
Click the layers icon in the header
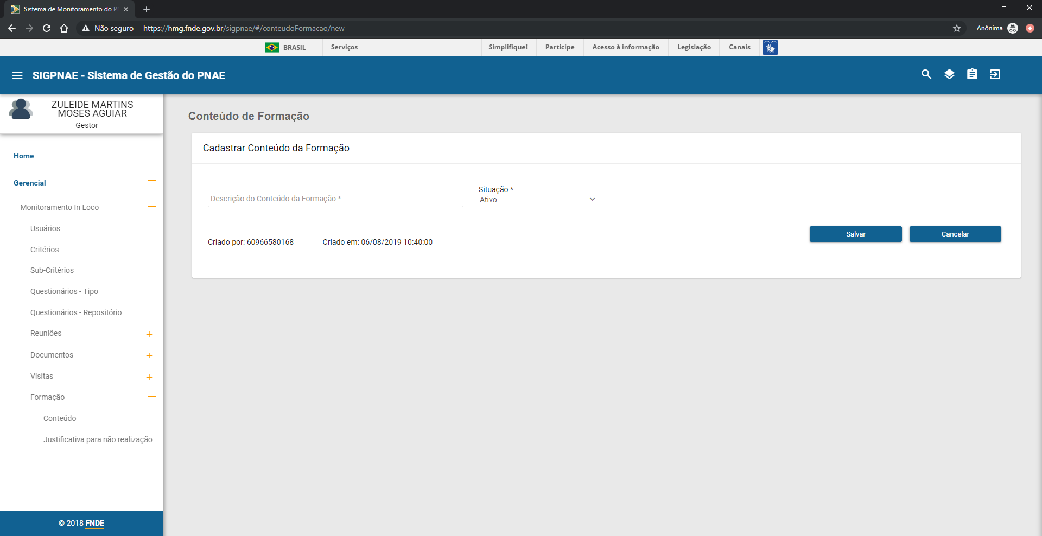pyautogui.click(x=949, y=74)
